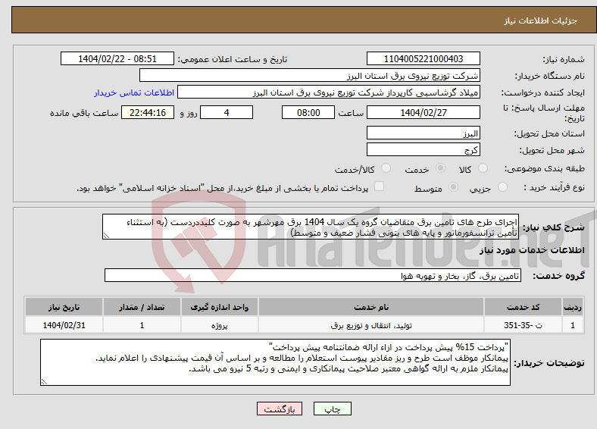The width and height of the screenshot is (597, 429).
Task: Click the بازگشت (back) button
Action: point(279,409)
